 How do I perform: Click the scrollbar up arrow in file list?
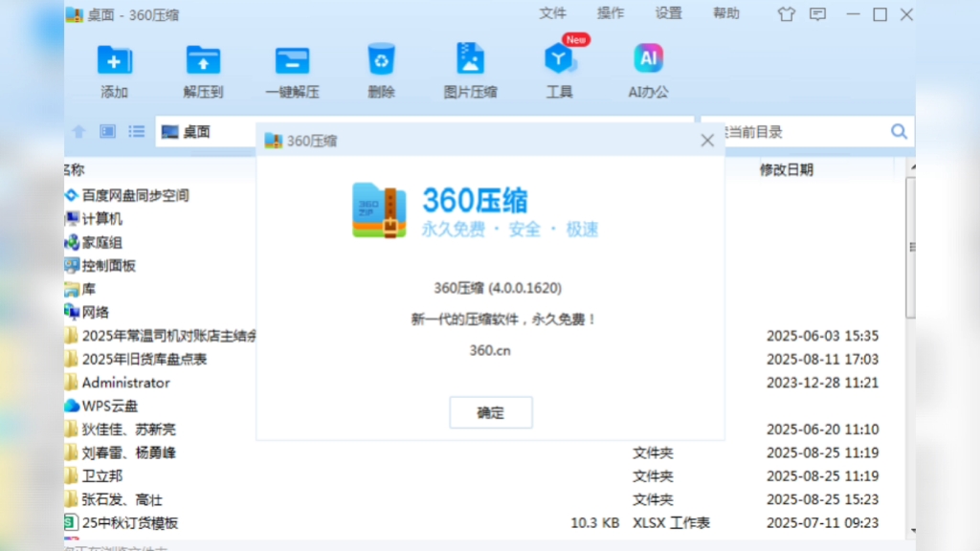pos(912,167)
